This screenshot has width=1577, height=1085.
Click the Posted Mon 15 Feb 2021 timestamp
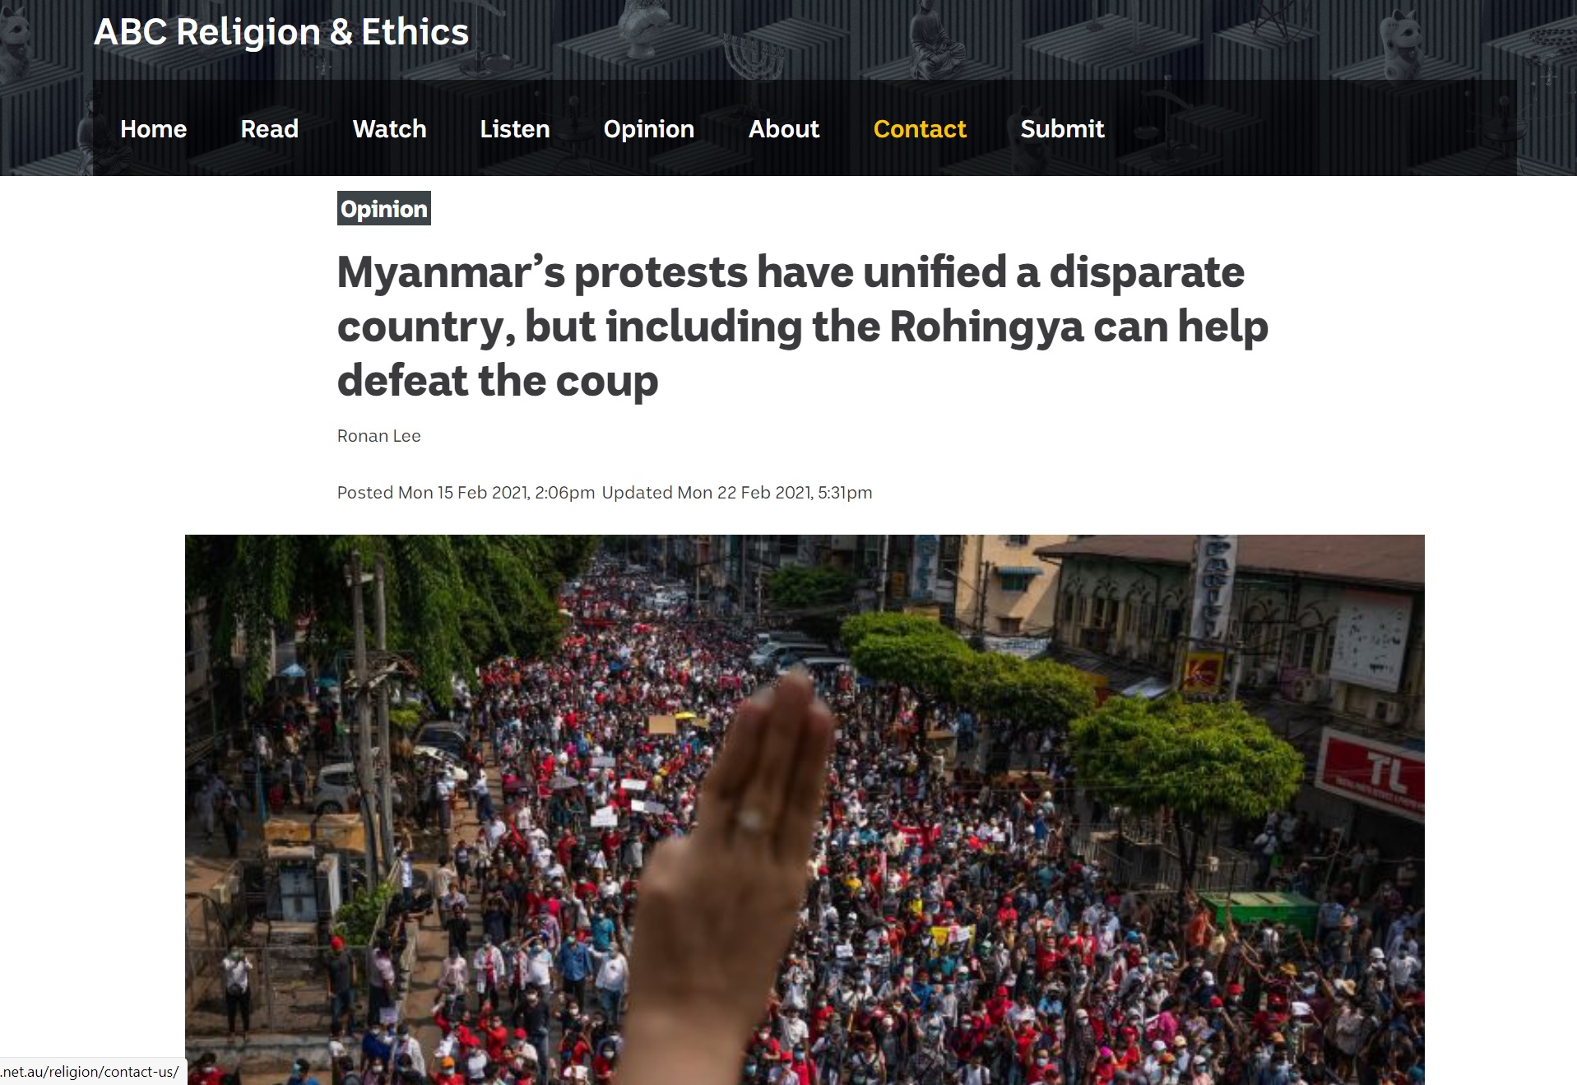[x=466, y=493]
